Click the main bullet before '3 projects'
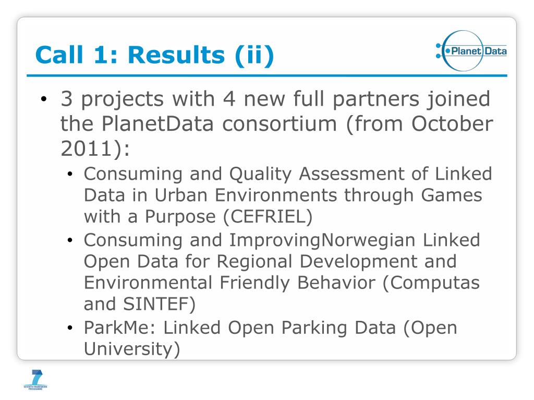 coord(43,99)
